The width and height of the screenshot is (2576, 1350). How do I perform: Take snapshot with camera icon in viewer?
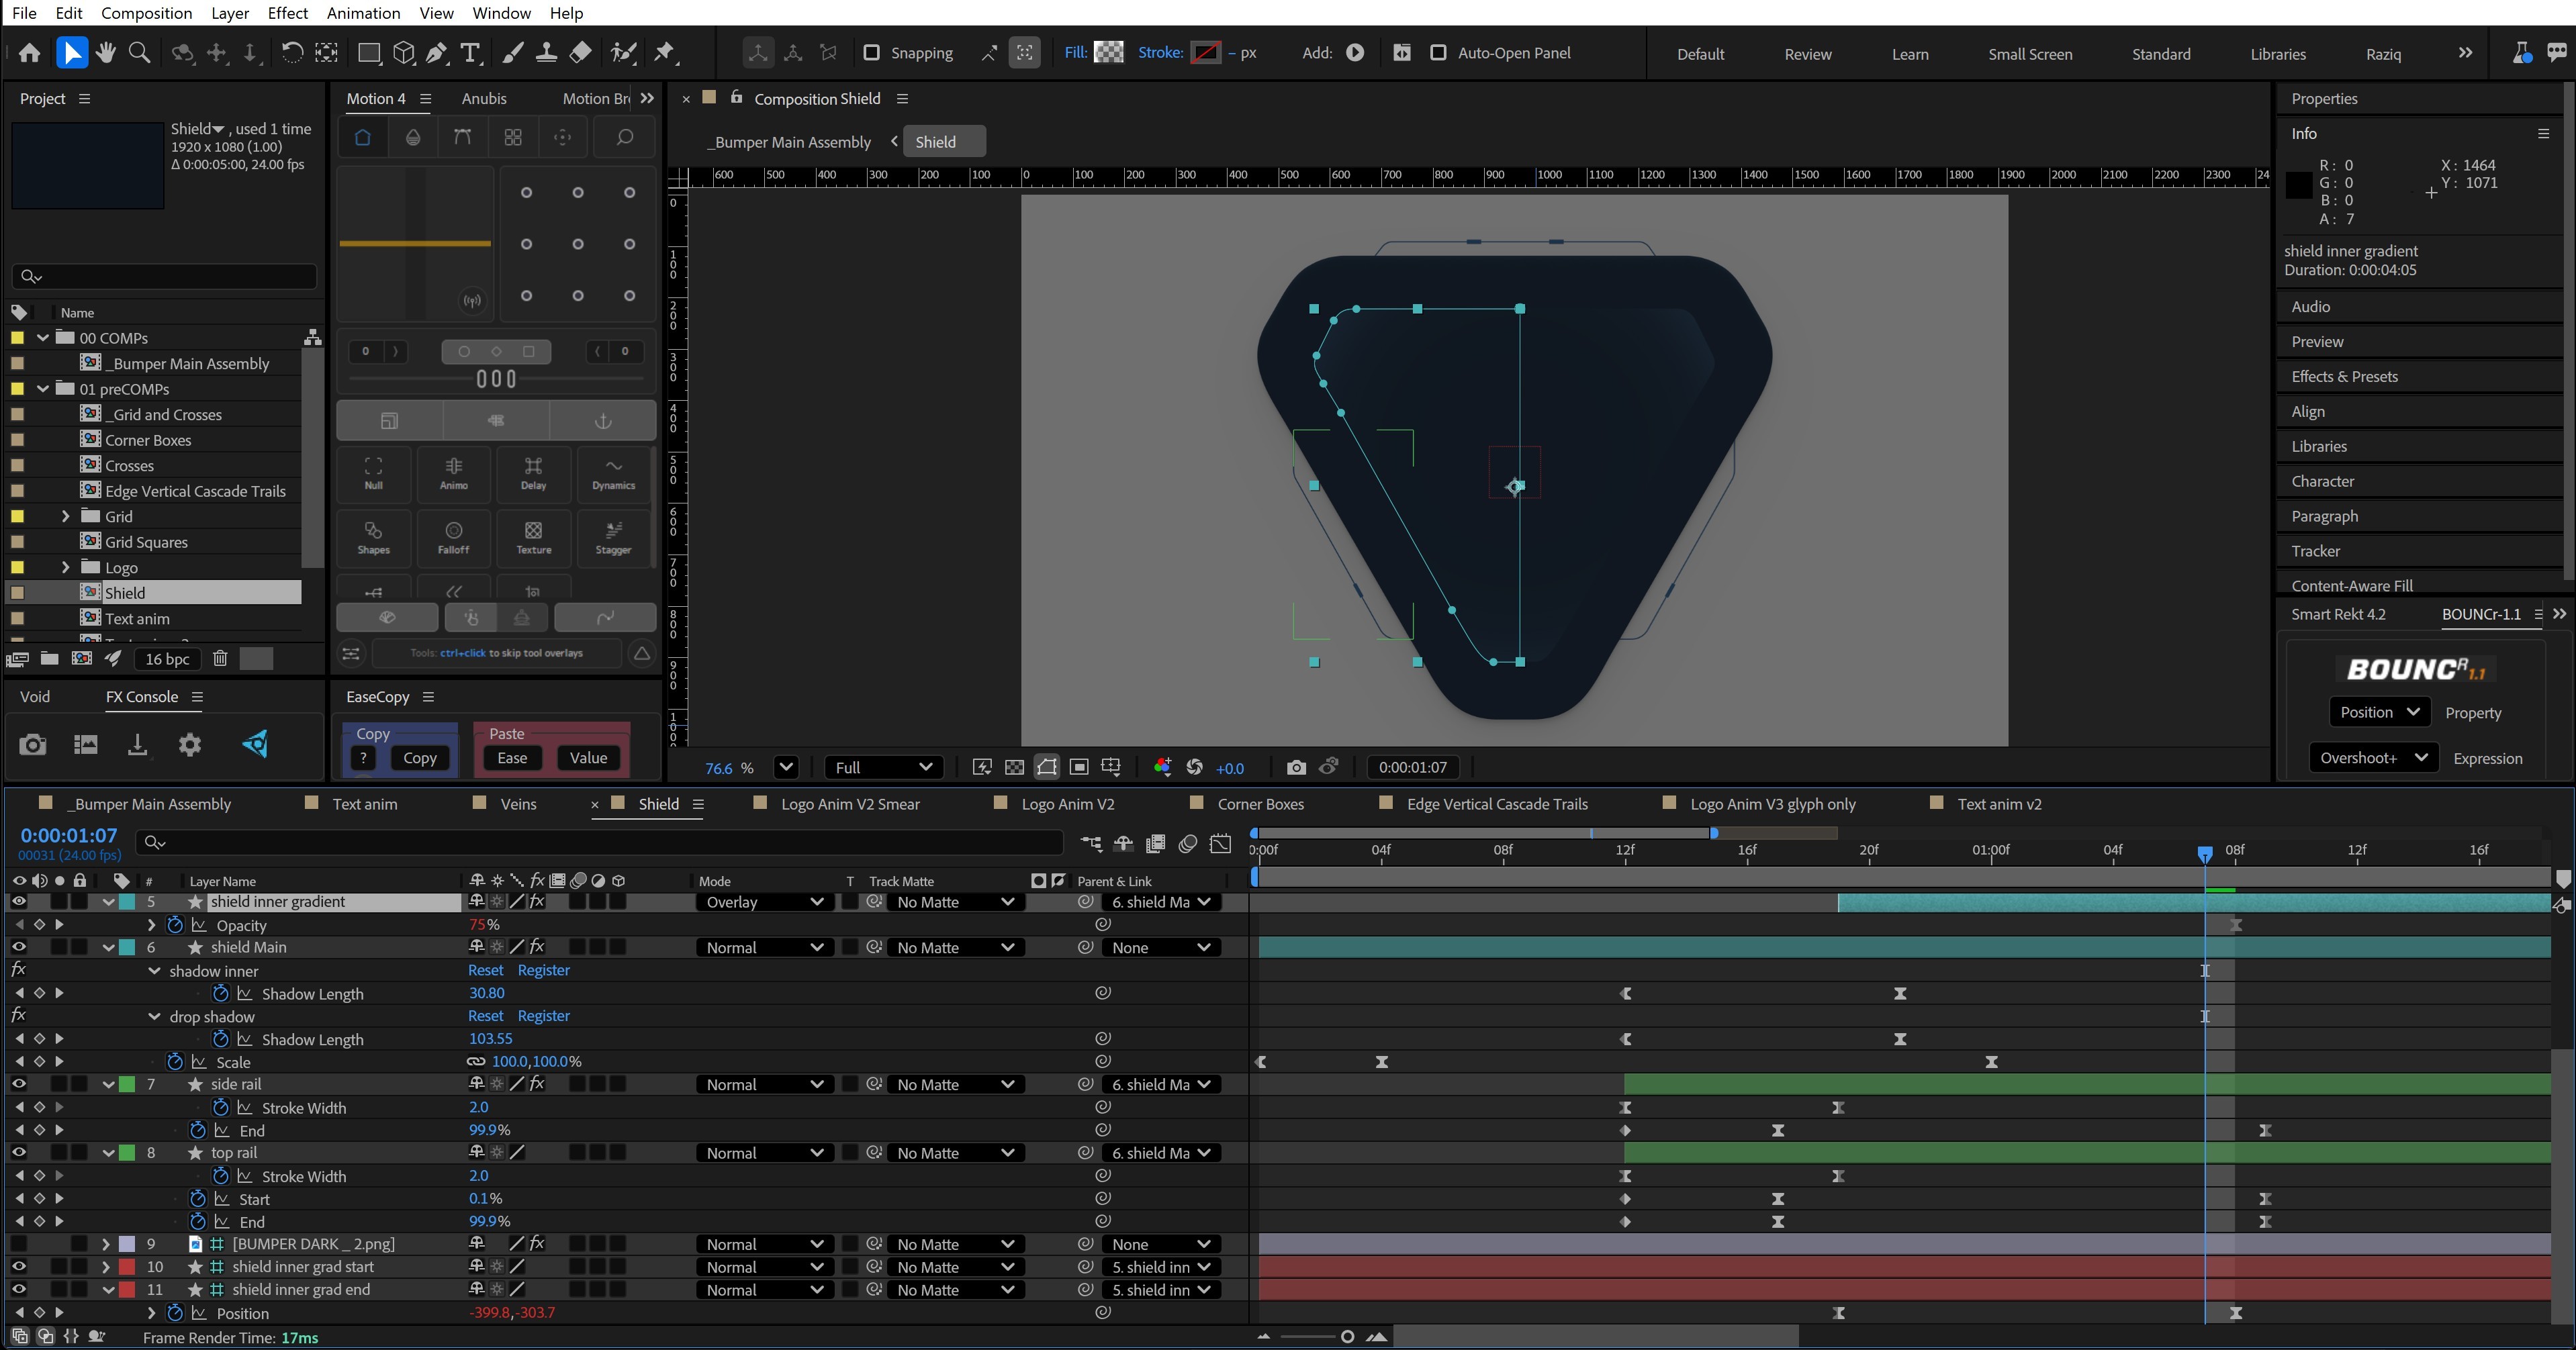coord(1296,767)
